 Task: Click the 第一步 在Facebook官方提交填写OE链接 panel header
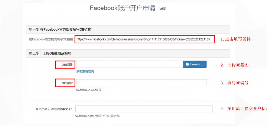pyautogui.click(x=128, y=30)
